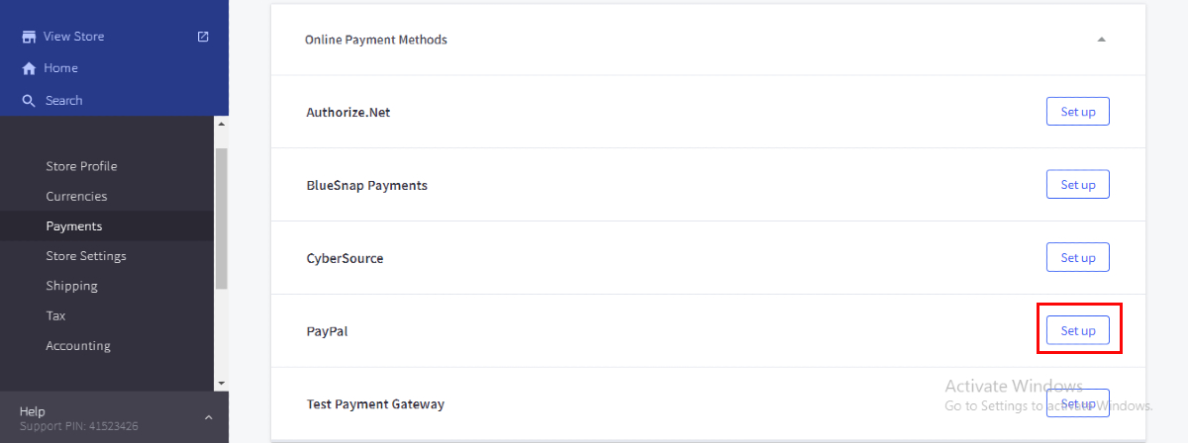Expand the Help panel chevron
The image size is (1188, 443).
point(208,417)
